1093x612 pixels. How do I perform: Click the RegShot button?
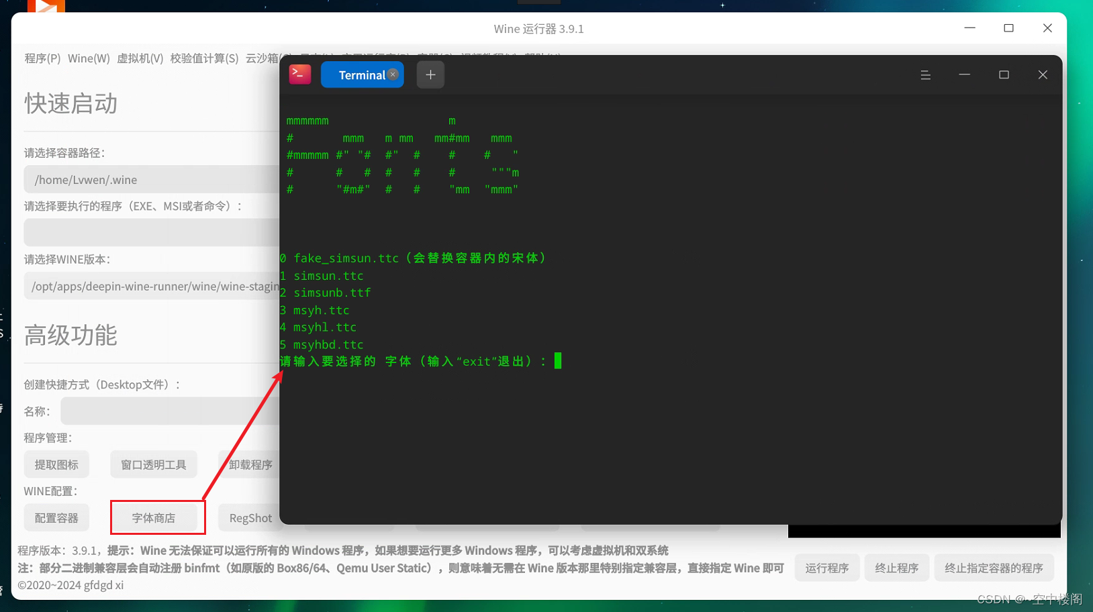click(x=250, y=518)
